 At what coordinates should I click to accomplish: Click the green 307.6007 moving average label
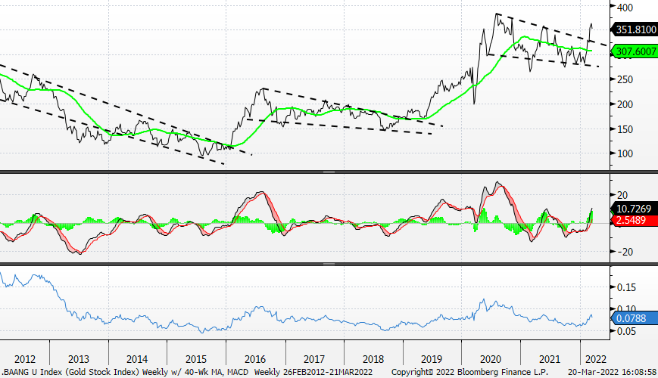coord(634,51)
